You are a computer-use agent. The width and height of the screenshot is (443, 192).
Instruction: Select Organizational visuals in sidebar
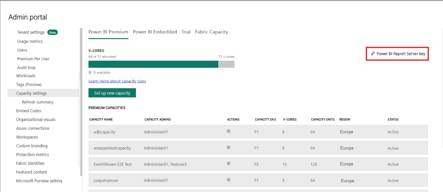point(36,119)
